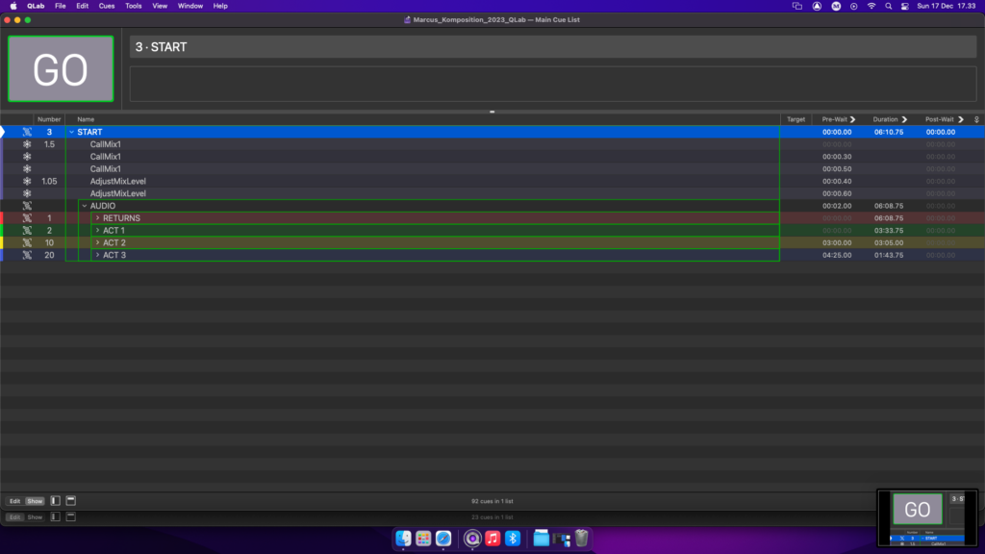Click the START group cue icon

[27, 132]
